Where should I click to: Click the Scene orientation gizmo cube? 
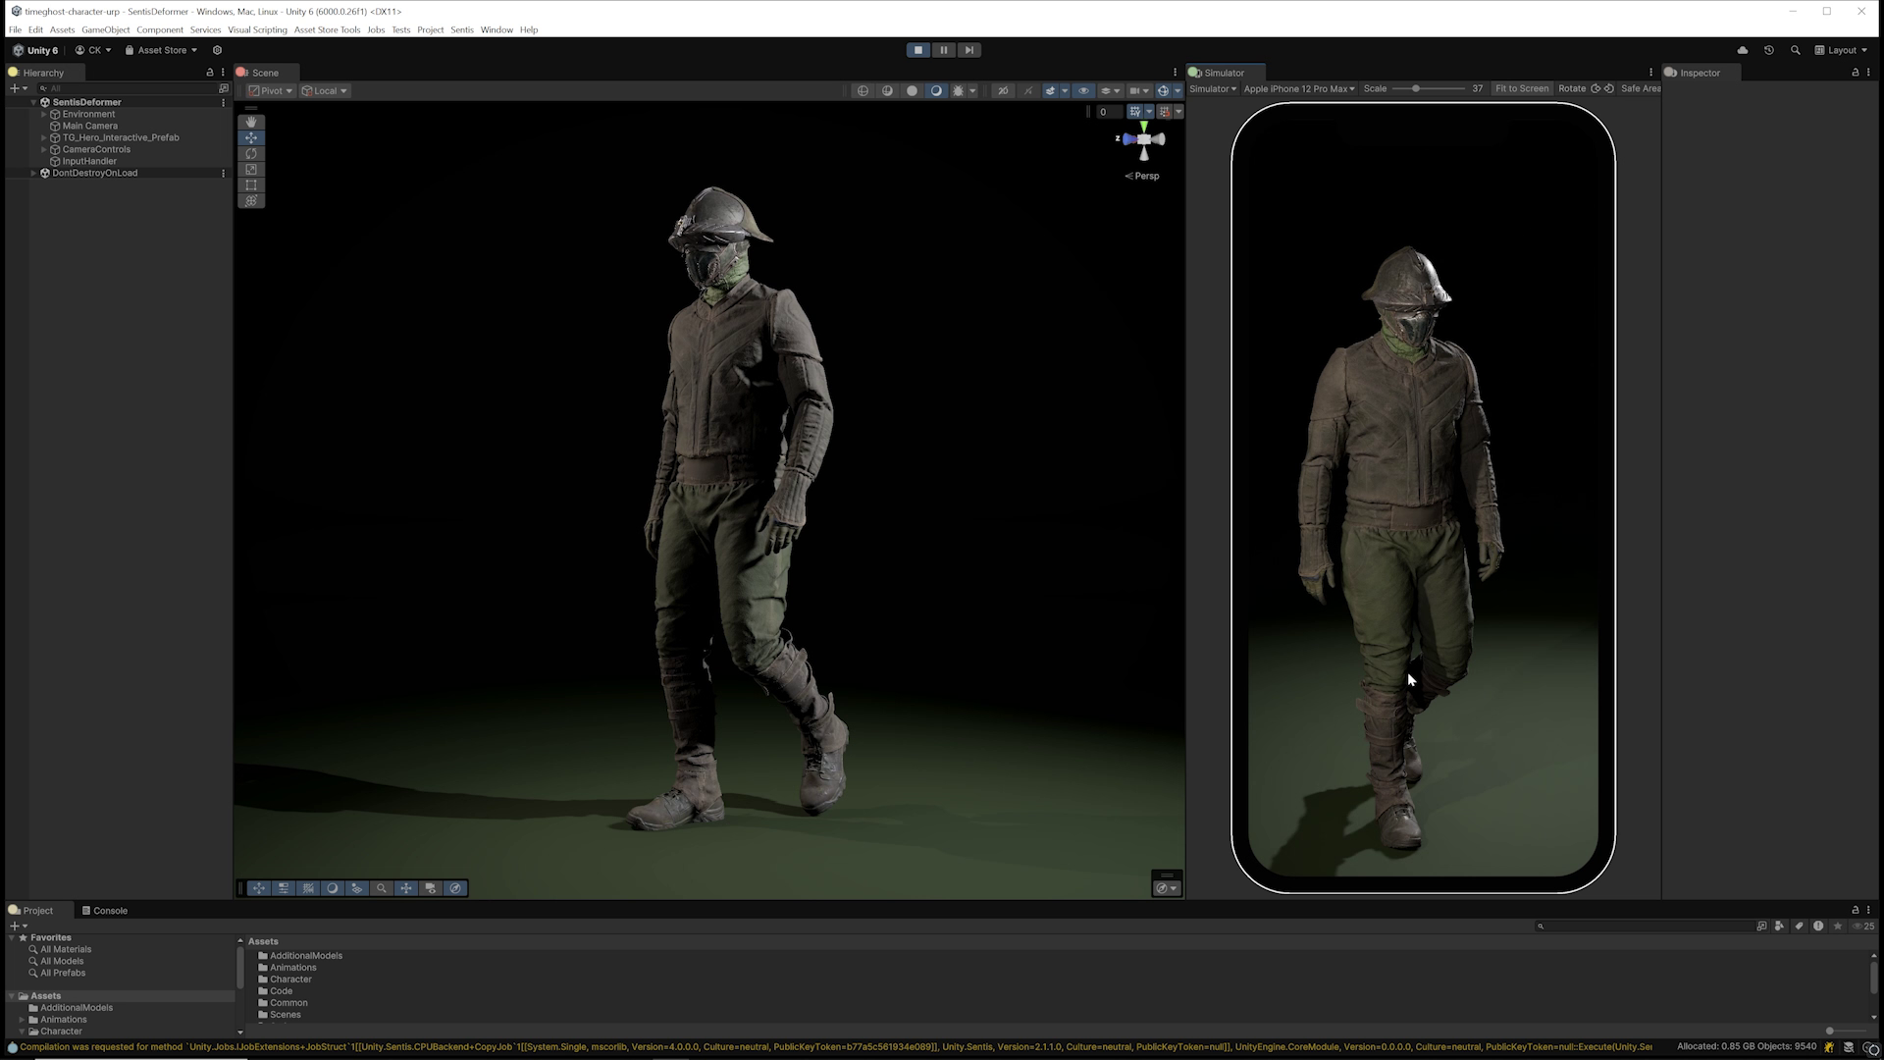point(1143,139)
